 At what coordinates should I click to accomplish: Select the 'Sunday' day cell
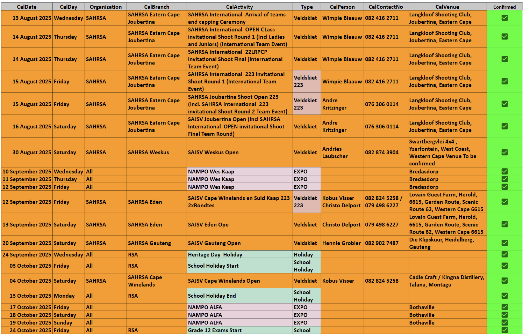point(69,322)
